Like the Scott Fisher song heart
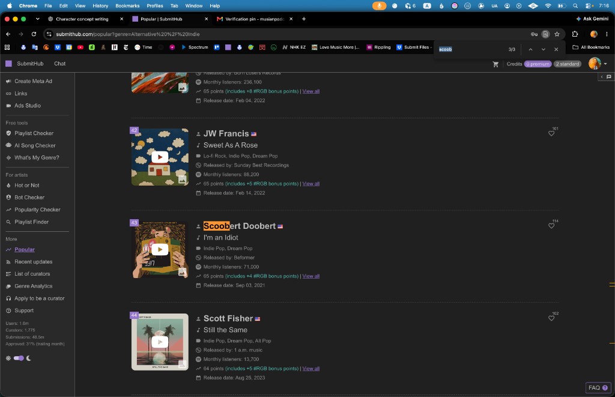The width and height of the screenshot is (615, 397). pos(551,318)
